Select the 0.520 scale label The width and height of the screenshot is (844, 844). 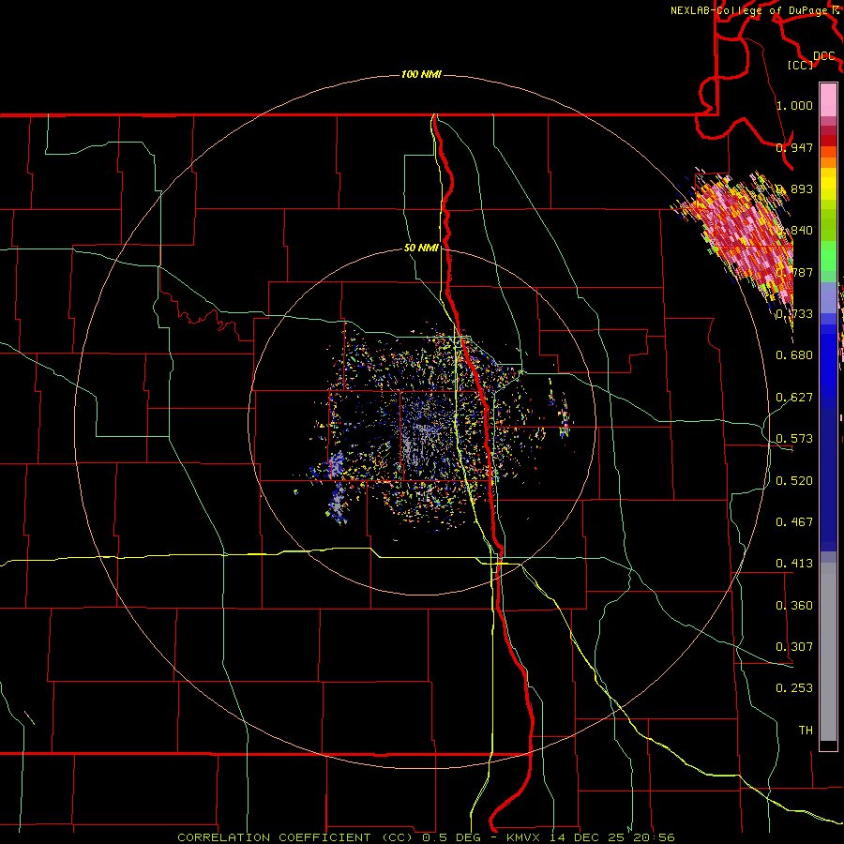[x=794, y=480]
